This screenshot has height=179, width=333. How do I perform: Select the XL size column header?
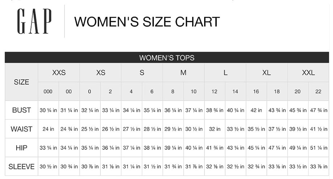[266, 73]
